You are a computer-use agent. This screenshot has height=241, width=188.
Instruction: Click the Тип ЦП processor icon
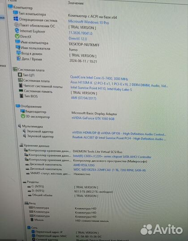click(20, 75)
